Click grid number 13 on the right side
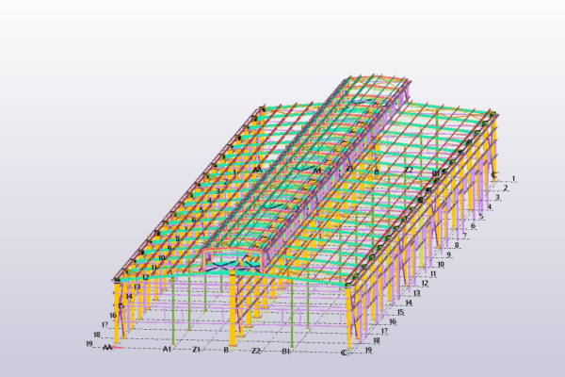The height and width of the screenshot is (377, 565). [416, 293]
